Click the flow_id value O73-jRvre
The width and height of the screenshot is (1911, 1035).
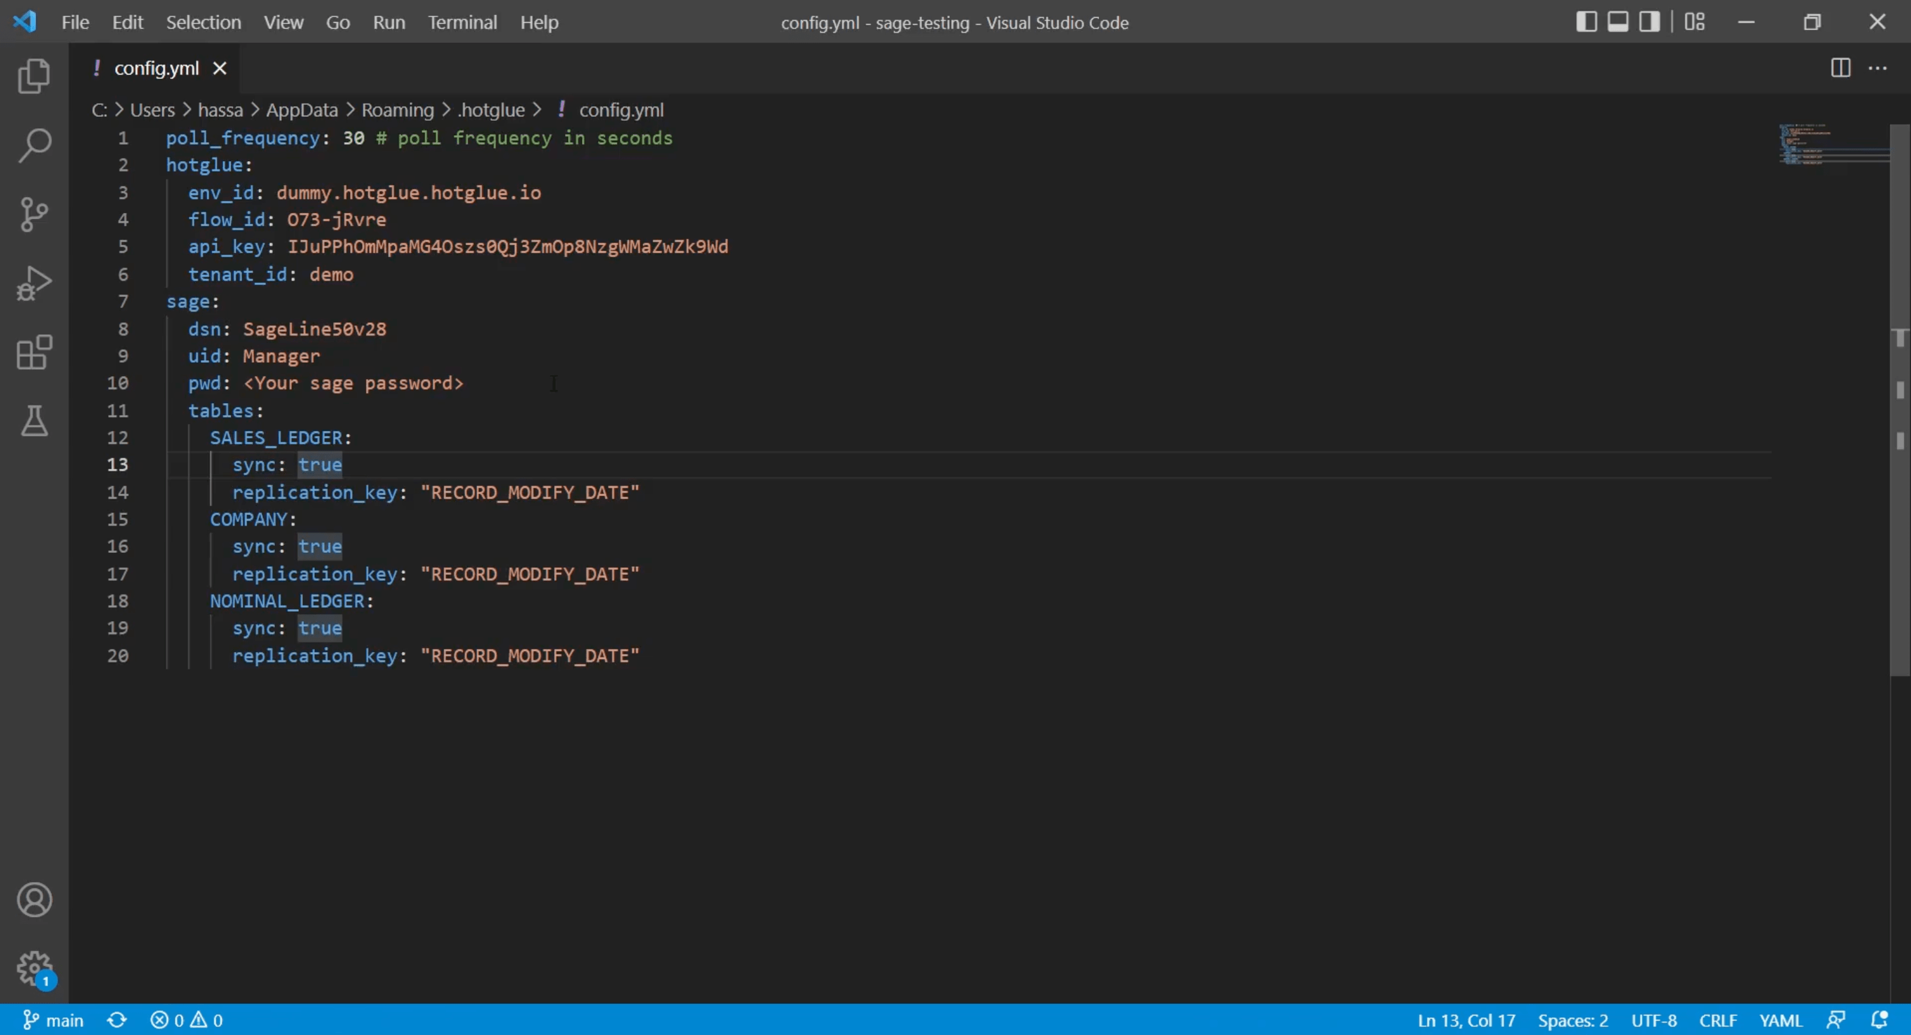pyautogui.click(x=337, y=220)
